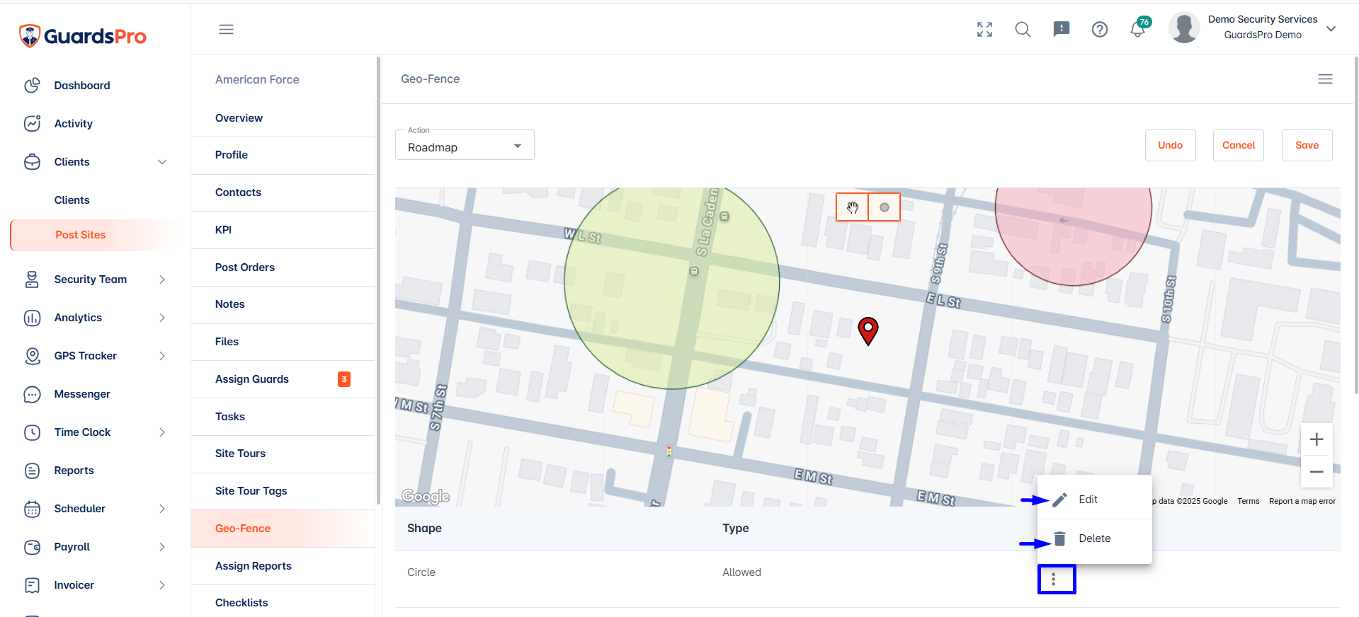The height and width of the screenshot is (617, 1359).
Task: Open the notifications bell
Action: pos(1138,29)
